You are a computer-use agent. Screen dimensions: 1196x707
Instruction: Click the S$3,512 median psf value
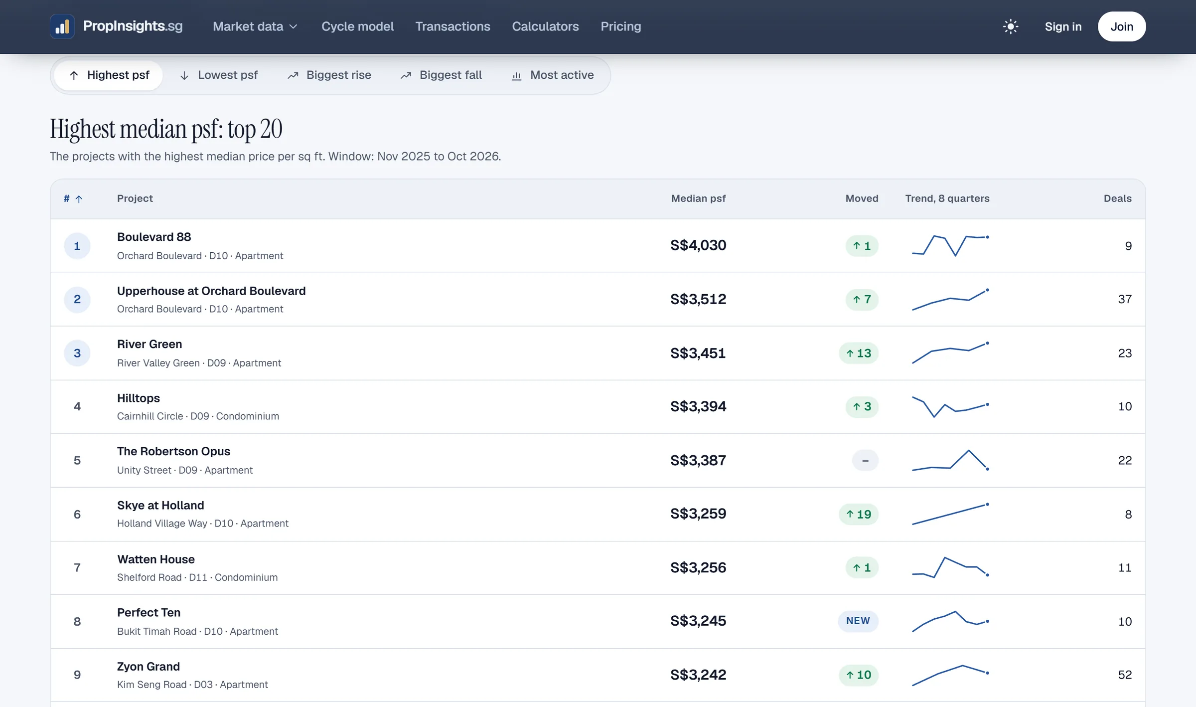[x=698, y=299]
